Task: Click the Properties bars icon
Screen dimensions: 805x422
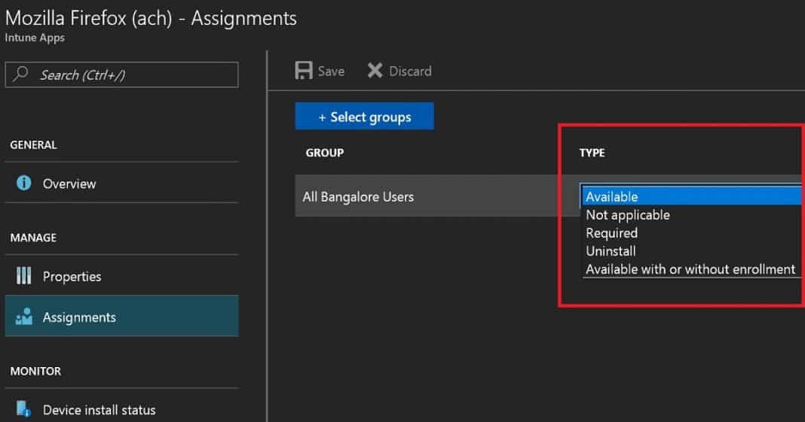Action: [x=23, y=275]
